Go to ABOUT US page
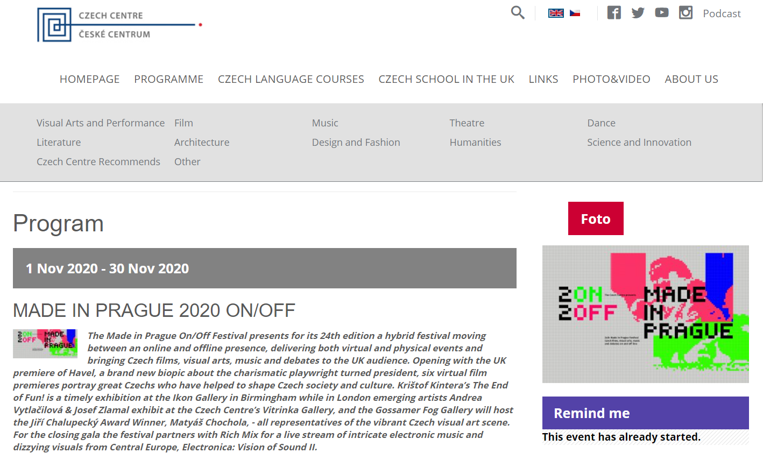The image size is (763, 467). pyautogui.click(x=691, y=79)
